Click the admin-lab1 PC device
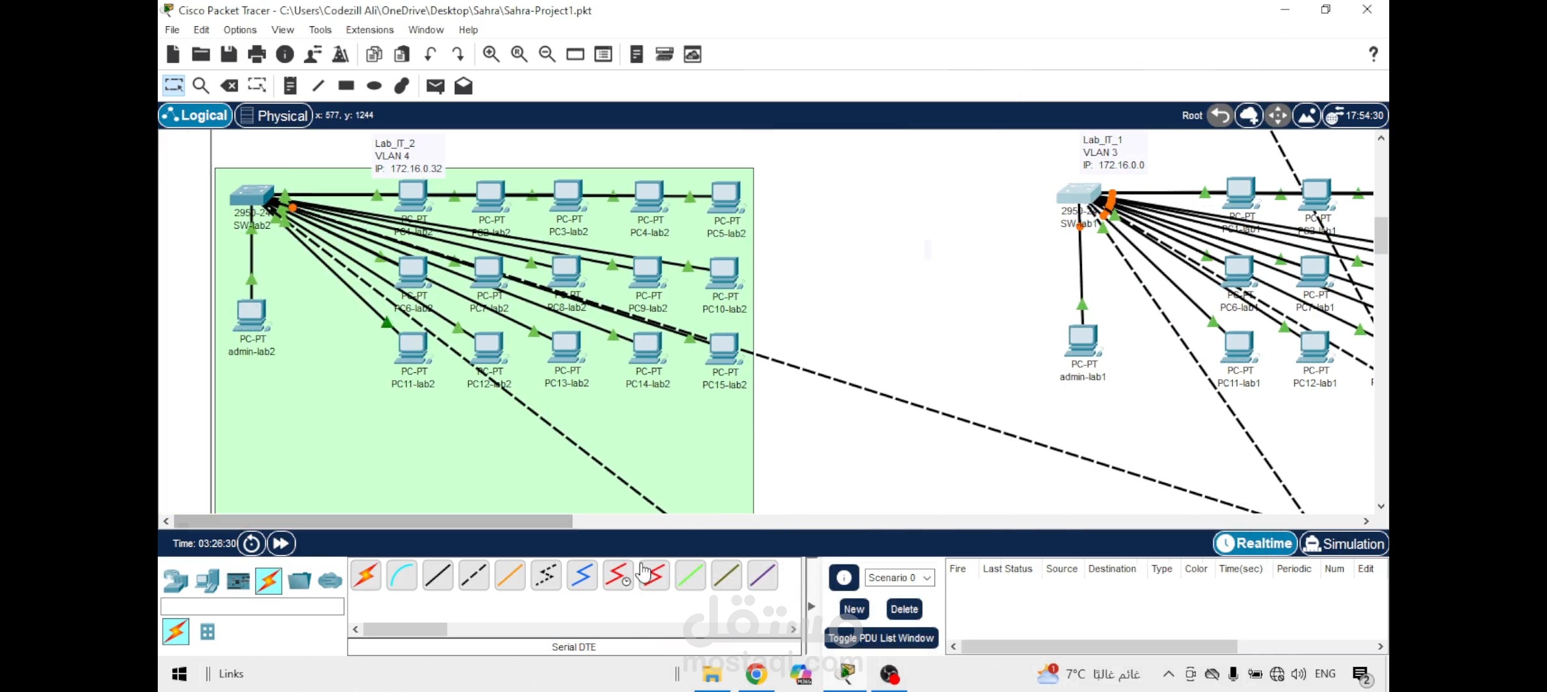Viewport: 1547px width, 692px height. point(1083,341)
